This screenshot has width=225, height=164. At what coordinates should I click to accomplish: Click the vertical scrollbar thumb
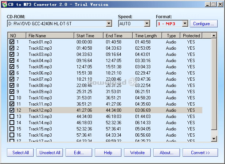pyautogui.click(x=214, y=84)
